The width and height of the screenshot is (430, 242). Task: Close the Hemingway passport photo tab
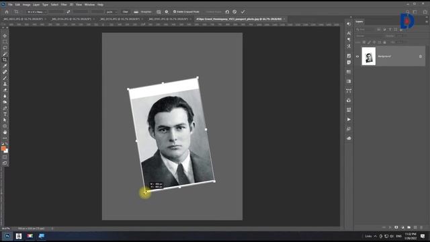pos(284,19)
